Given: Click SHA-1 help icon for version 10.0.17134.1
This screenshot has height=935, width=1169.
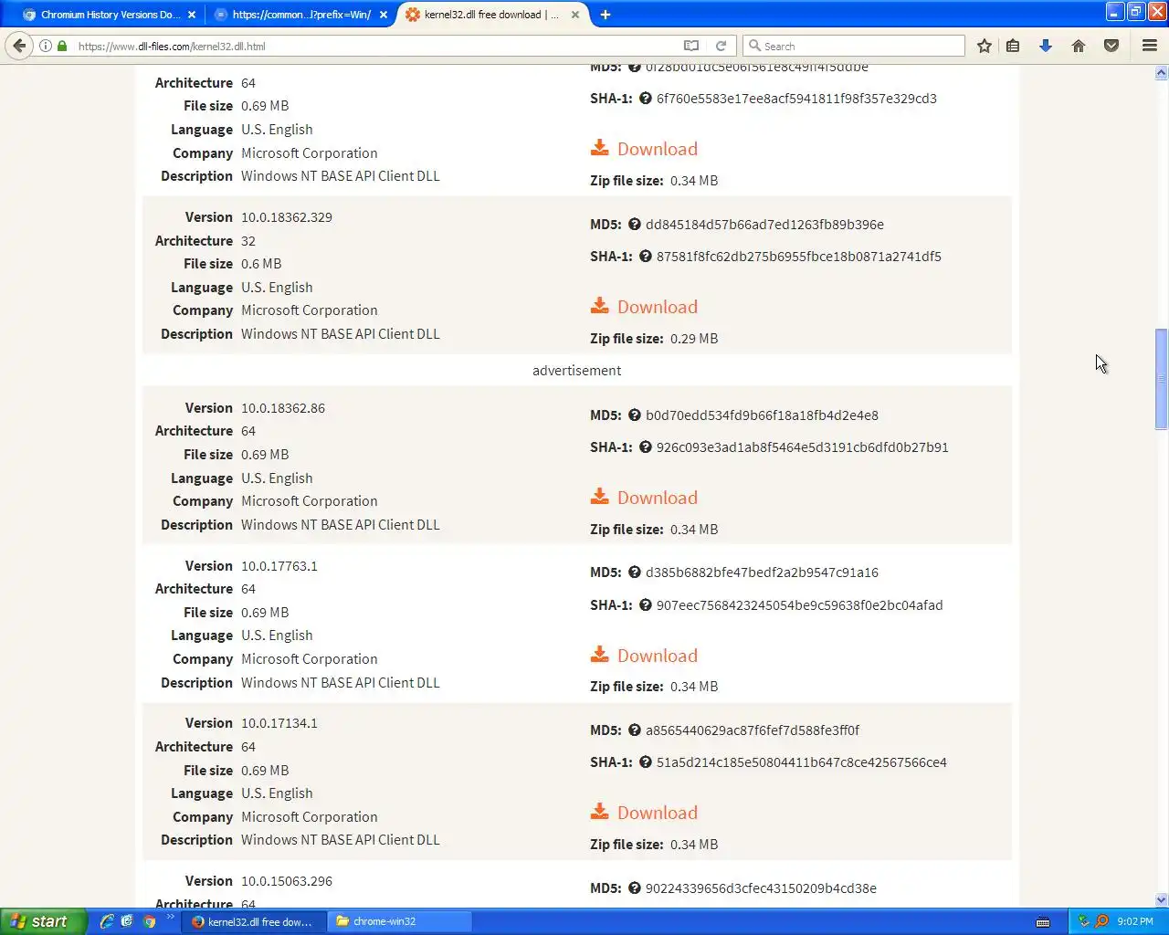Looking at the screenshot, I should 646,762.
